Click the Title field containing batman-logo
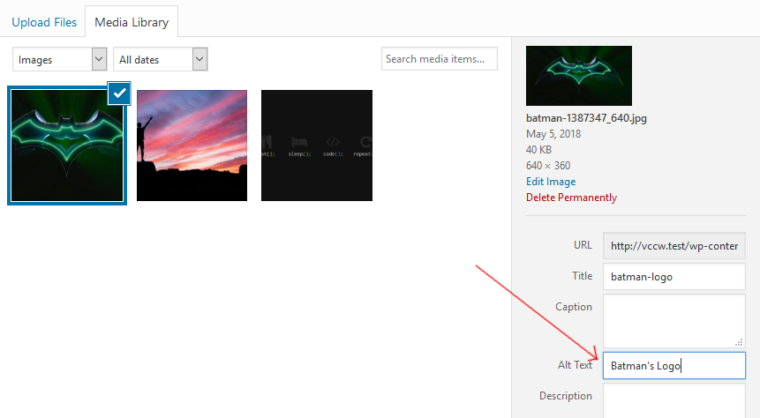 click(674, 277)
